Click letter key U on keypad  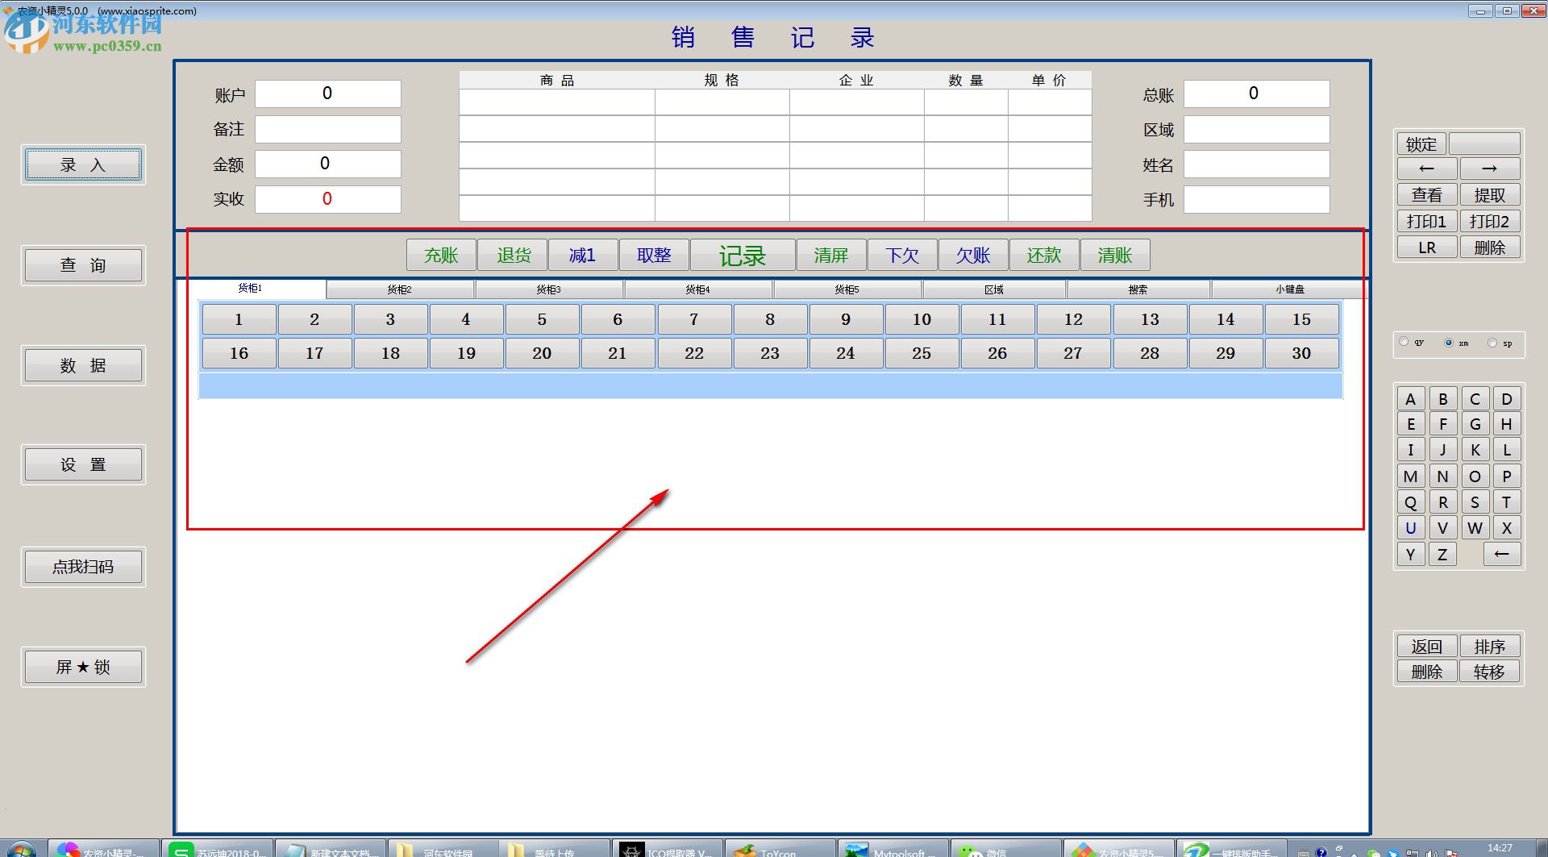pos(1411,528)
